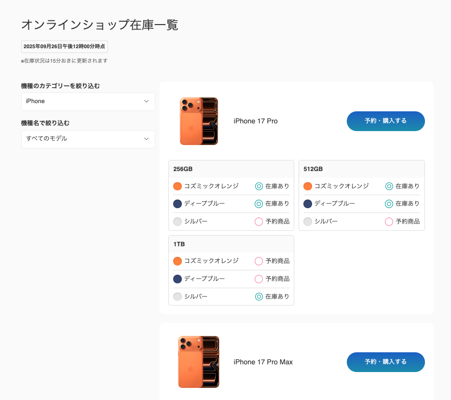
Task: Click 在庫あり status for 512GB コズミックオレンジ
Action: pyautogui.click(x=408, y=186)
